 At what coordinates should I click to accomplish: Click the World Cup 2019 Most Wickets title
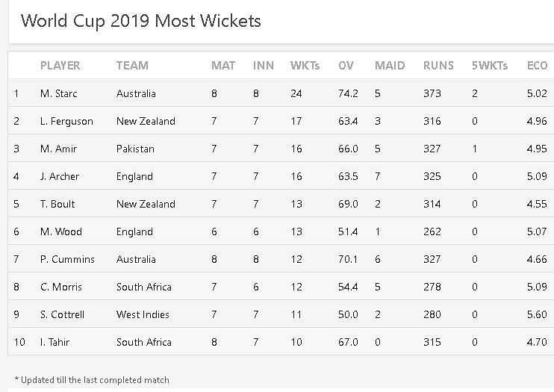coord(141,20)
